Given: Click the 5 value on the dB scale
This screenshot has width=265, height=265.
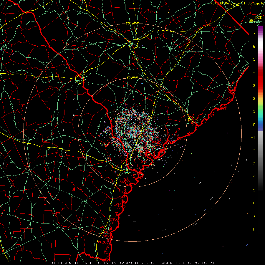Looking at the screenshot, I should 254,59.
